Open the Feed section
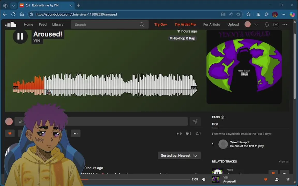The image size is (298, 186). 43,25
